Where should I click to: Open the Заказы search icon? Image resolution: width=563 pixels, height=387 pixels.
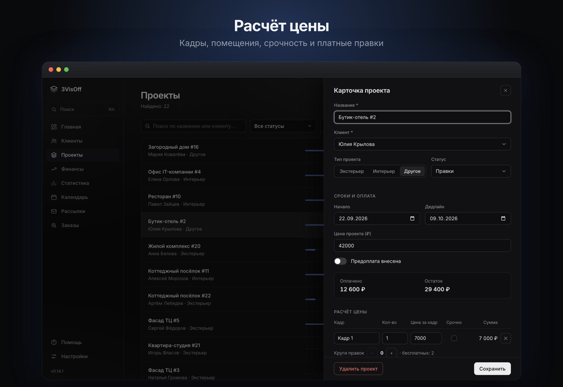(54, 225)
